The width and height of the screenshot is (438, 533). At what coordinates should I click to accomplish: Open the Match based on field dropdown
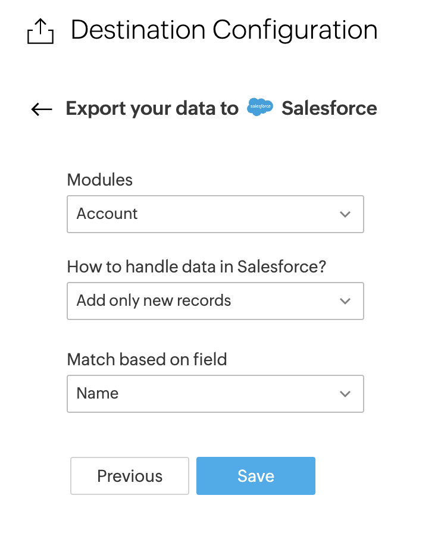tap(215, 394)
